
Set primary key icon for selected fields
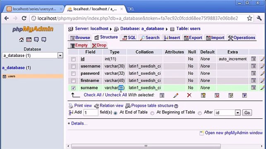(x=203, y=95)
